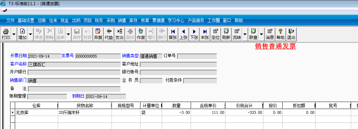Open the dropdown arrow next to 流转

pyautogui.click(x=245, y=34)
